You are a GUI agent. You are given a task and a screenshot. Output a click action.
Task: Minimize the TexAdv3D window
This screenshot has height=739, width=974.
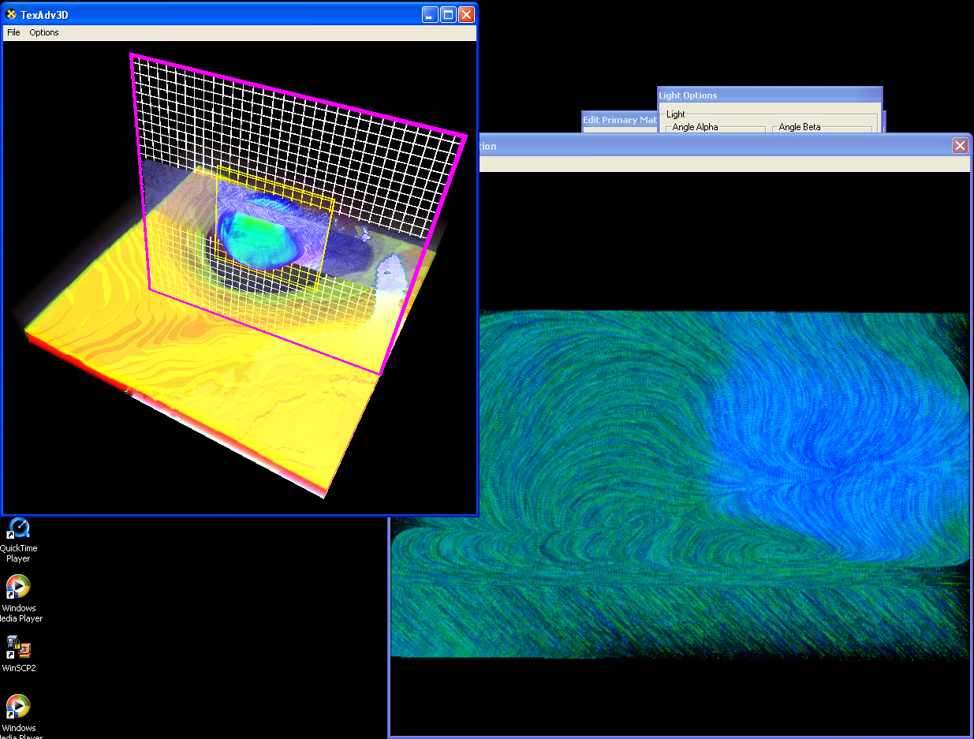pos(430,14)
